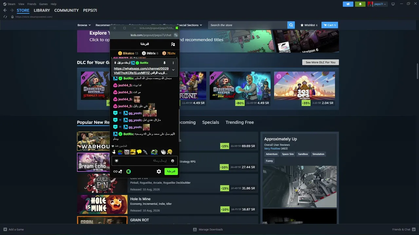The height and width of the screenshot is (235, 419).
Task: Open the Hole Is Mine game row
Action: click(167, 204)
